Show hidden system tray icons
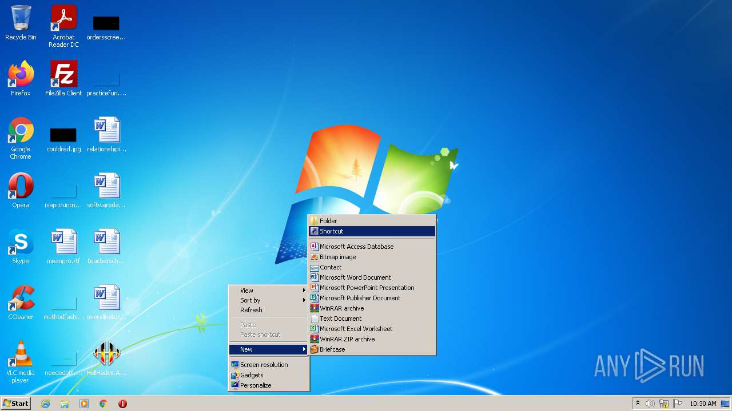This screenshot has width=732, height=411. point(638,404)
